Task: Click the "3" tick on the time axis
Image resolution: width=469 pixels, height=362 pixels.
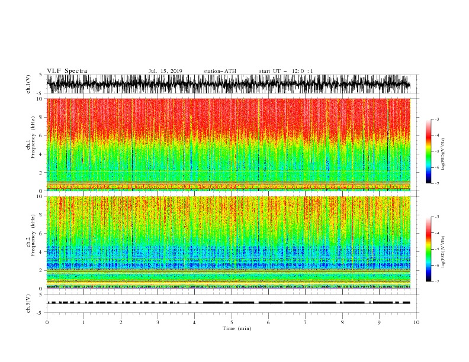Action: 158,322
